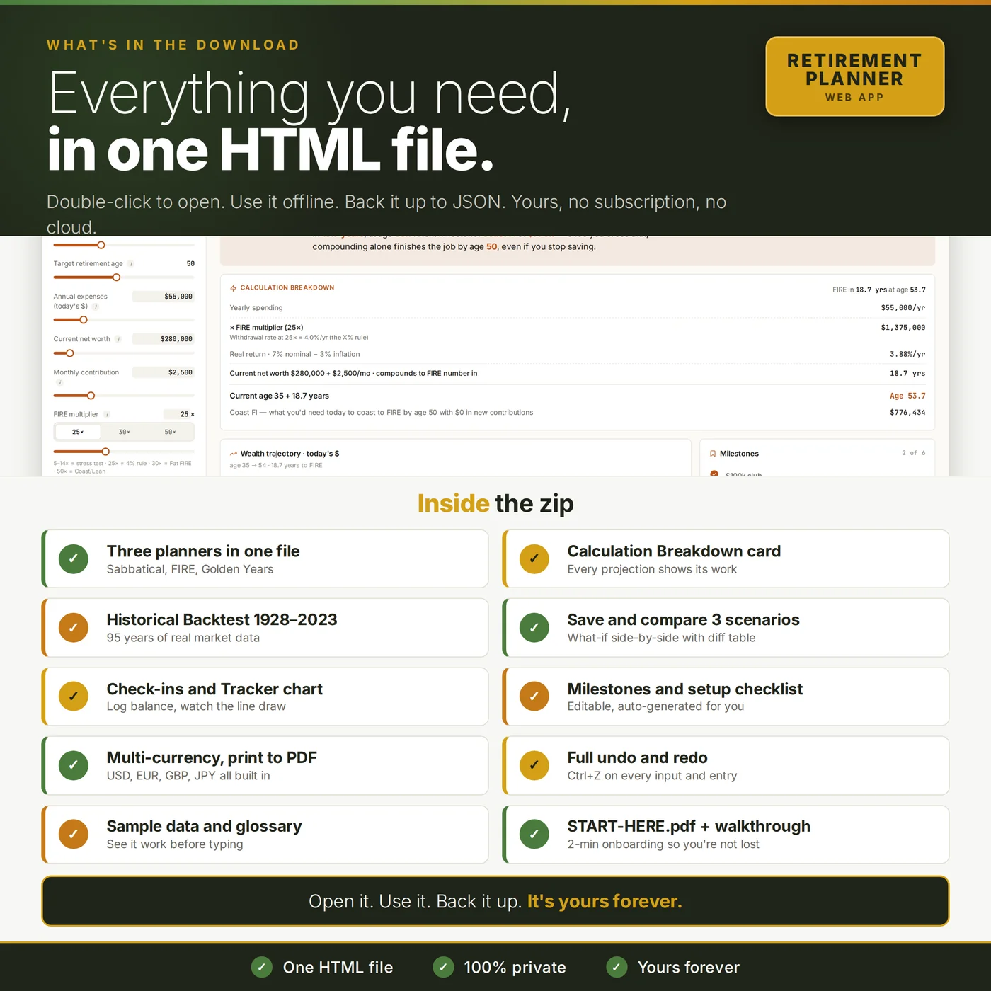Viewport: 991px width, 991px height.
Task: Click the Current net worth $280,000 input field
Action: (164, 339)
